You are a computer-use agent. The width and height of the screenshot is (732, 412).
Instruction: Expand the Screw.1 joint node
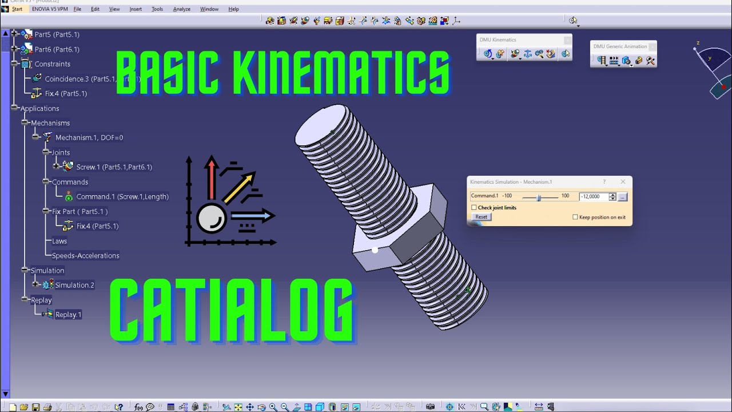[x=57, y=167]
